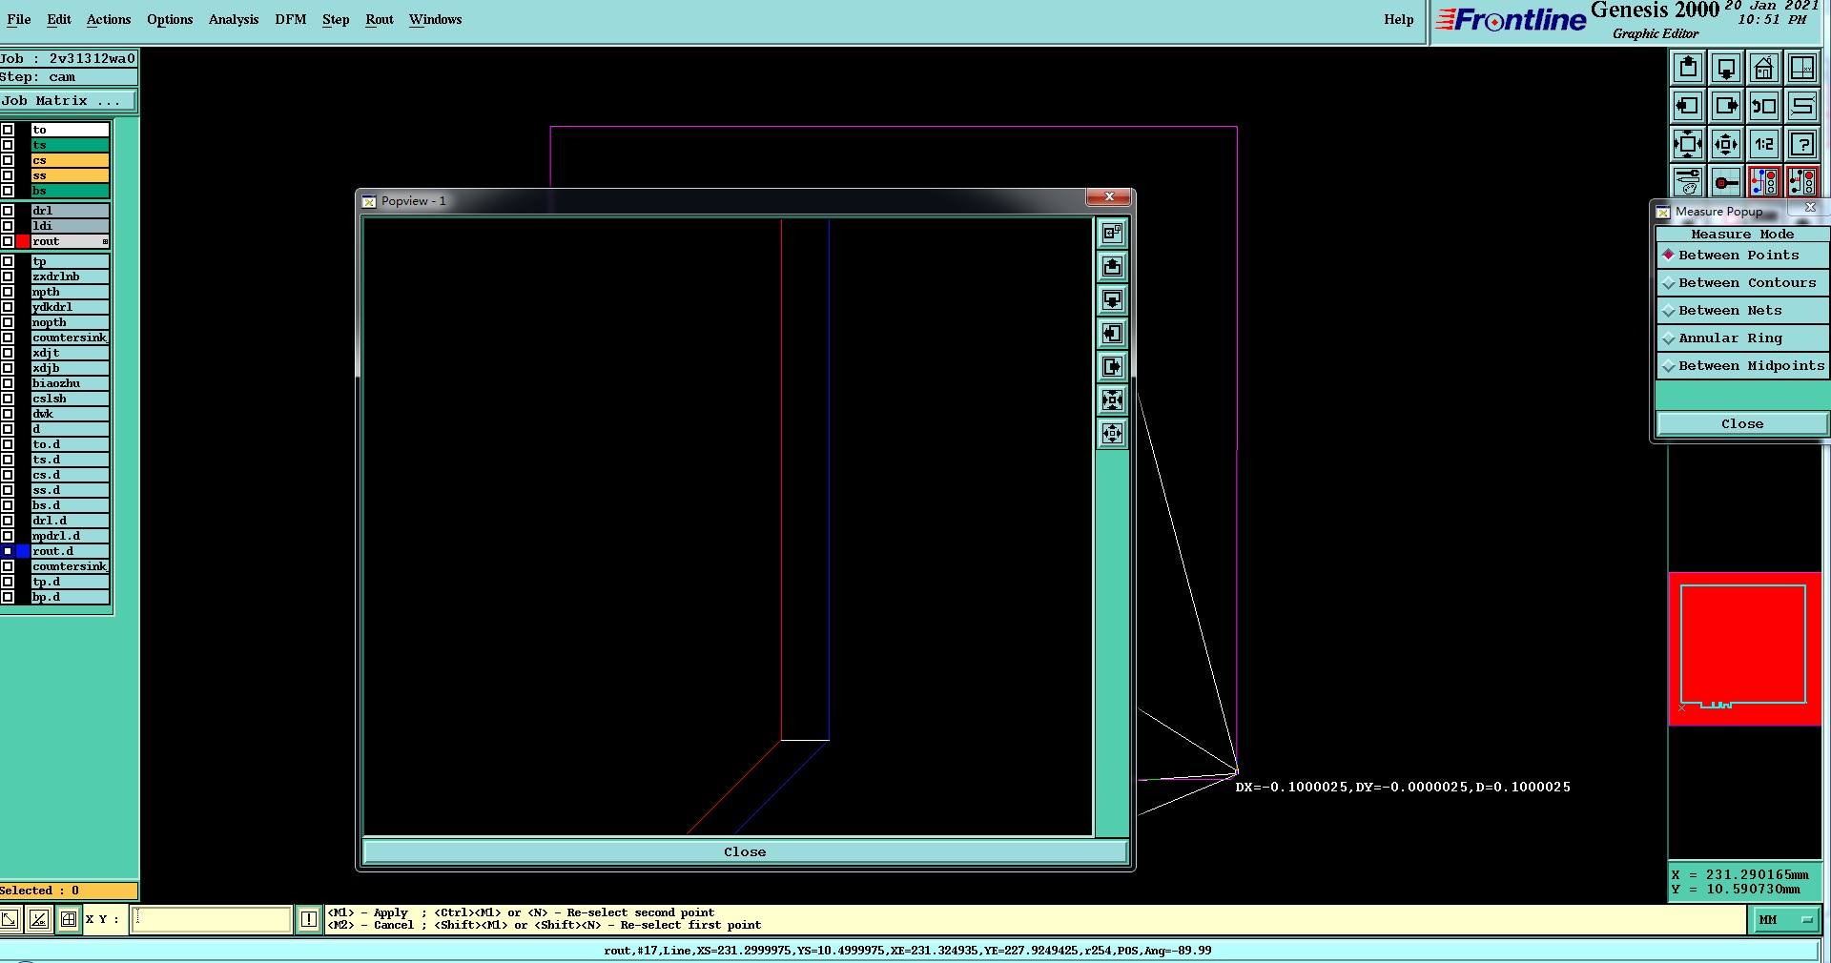The image size is (1831, 963).
Task: Click the Popview zoom out icon
Action: pos(1112,434)
